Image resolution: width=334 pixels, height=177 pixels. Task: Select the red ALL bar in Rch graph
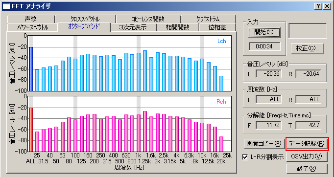(x=31, y=130)
